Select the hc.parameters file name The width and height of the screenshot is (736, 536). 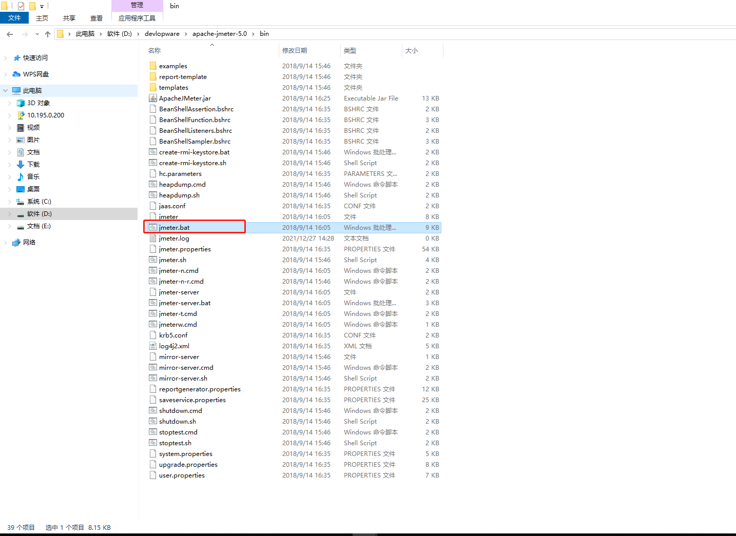point(180,174)
